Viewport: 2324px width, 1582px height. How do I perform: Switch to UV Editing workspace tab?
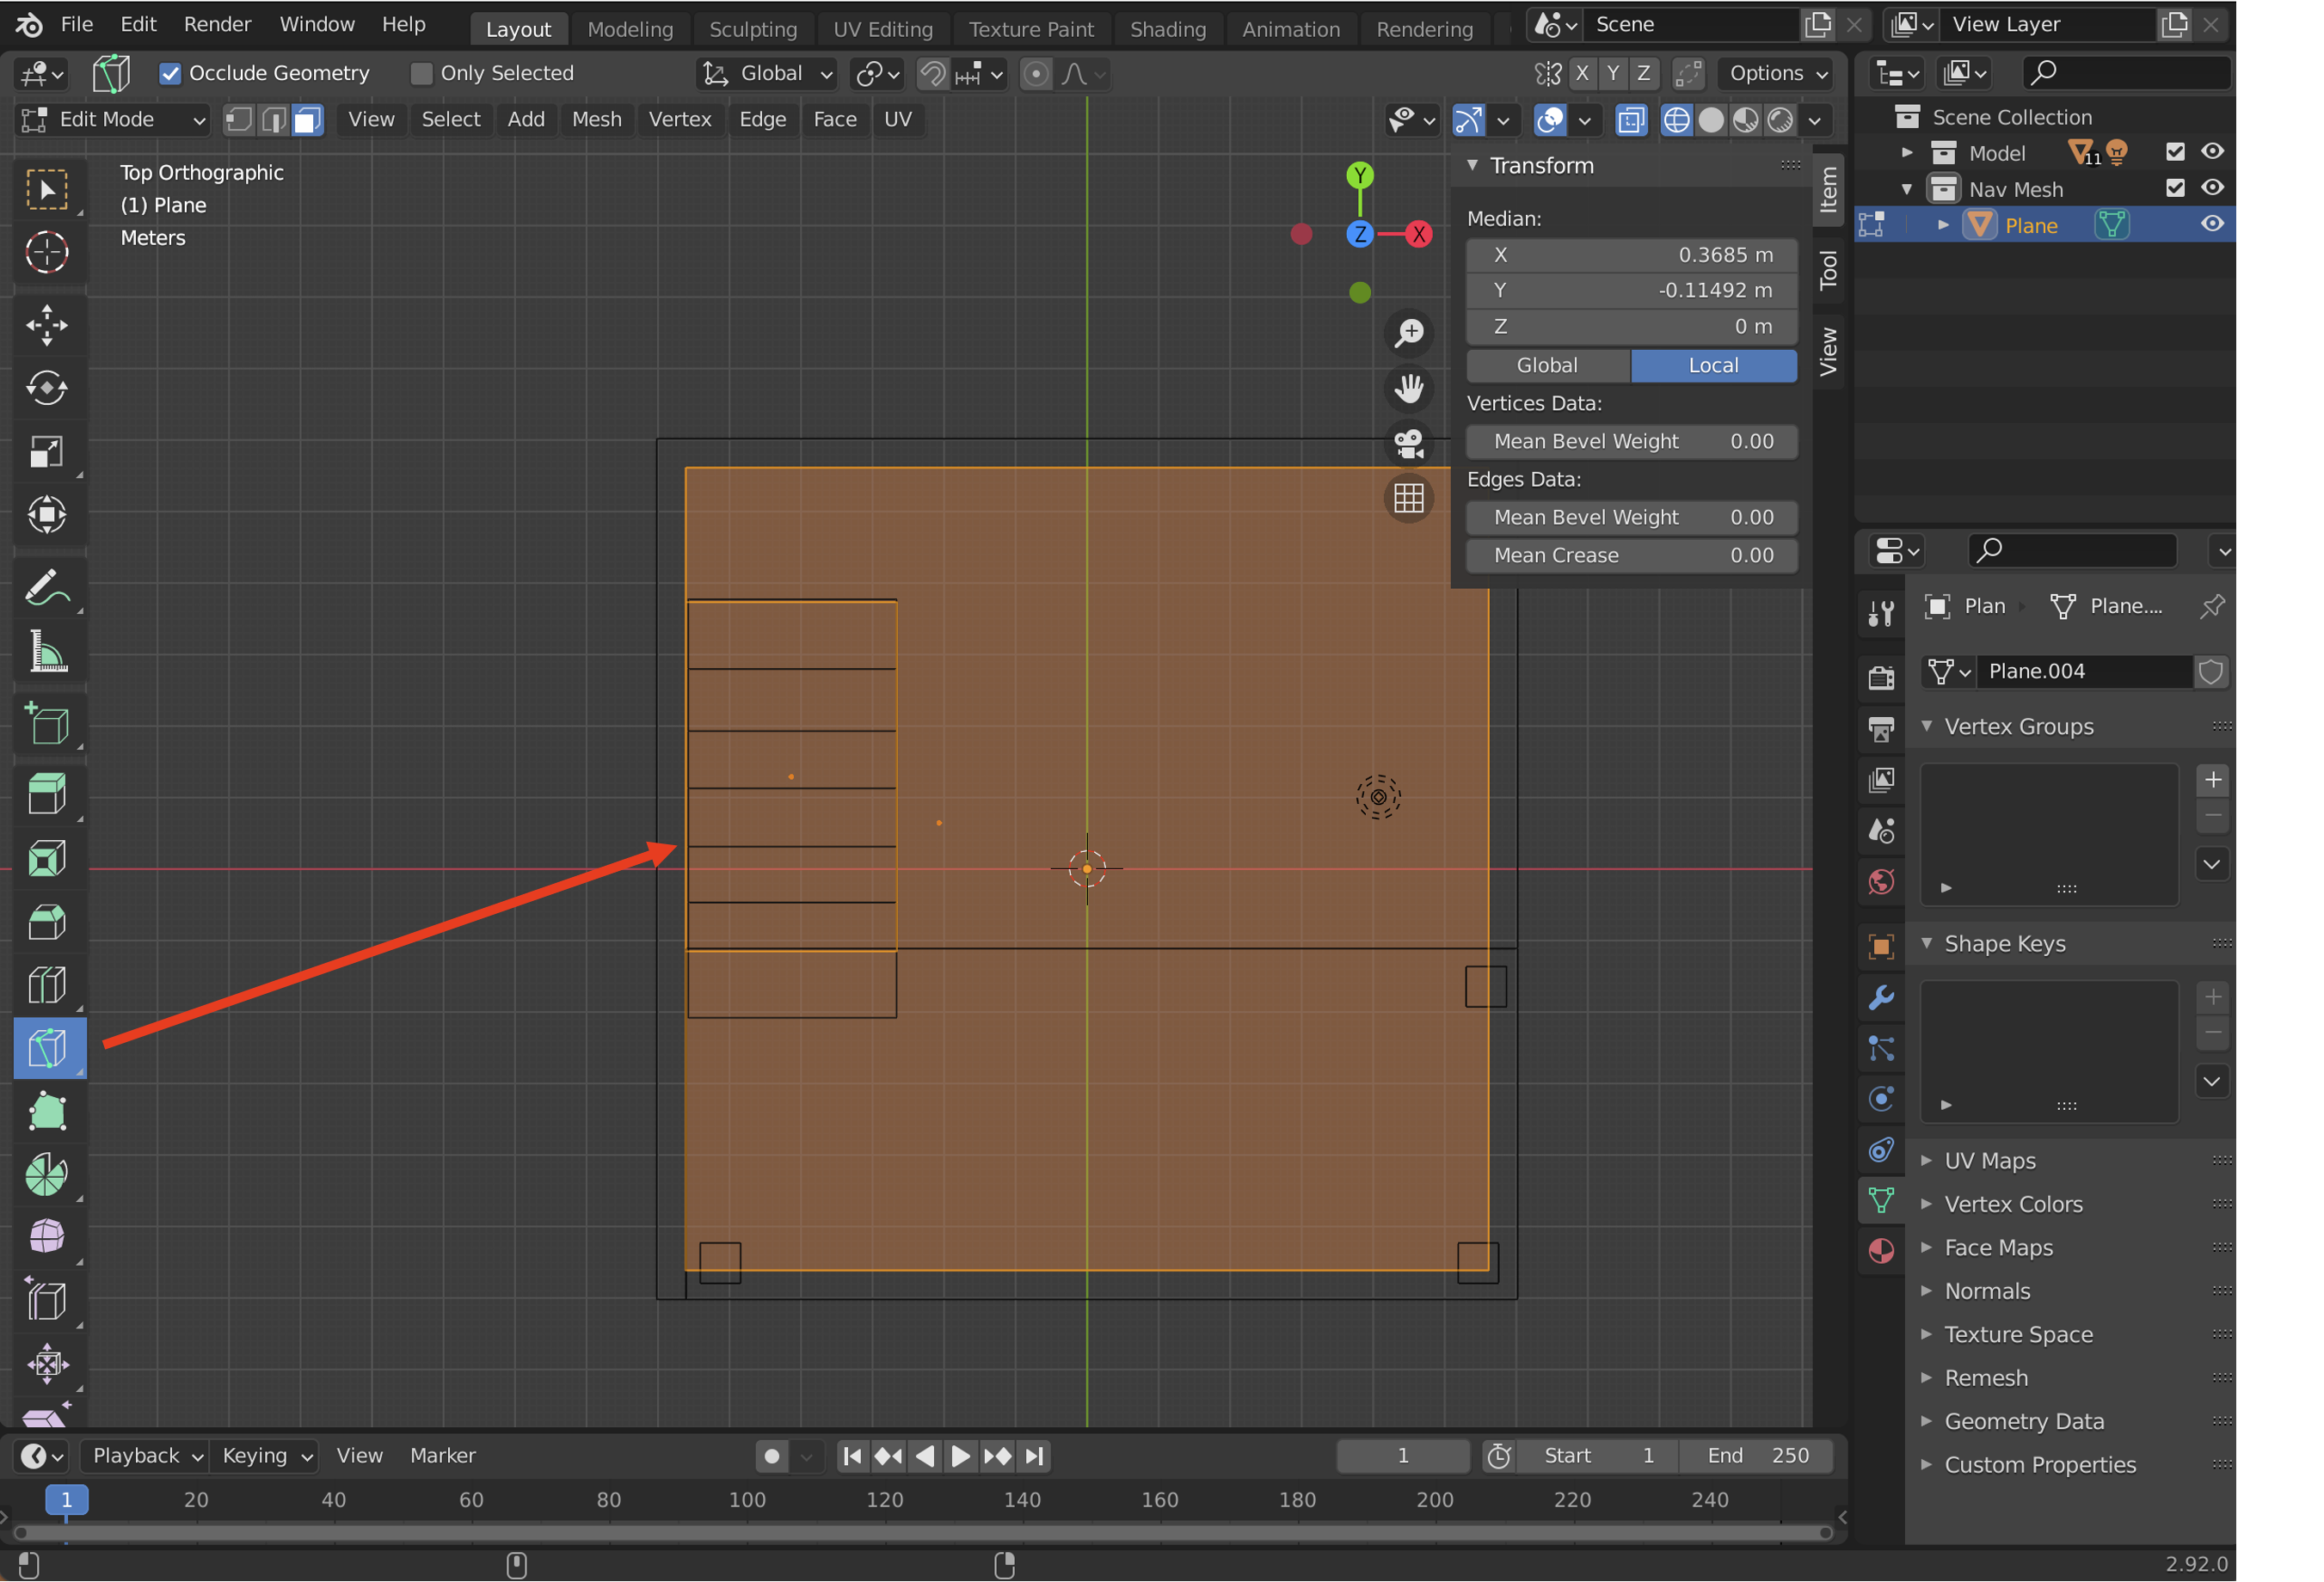883,29
